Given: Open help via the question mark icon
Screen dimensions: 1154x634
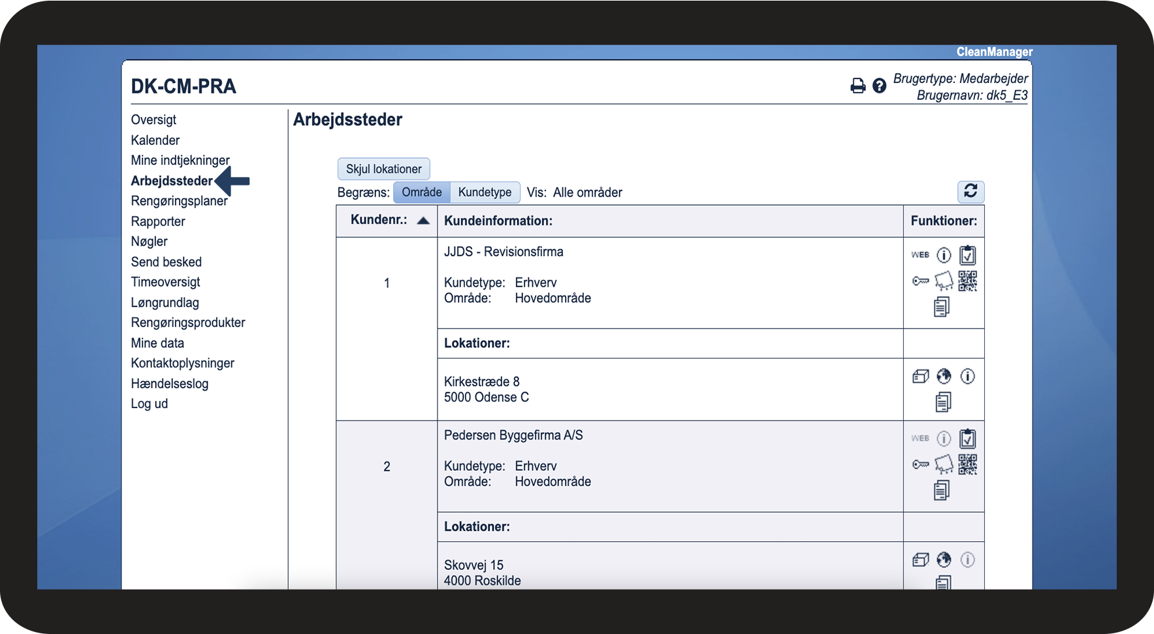Looking at the screenshot, I should pyautogui.click(x=879, y=86).
